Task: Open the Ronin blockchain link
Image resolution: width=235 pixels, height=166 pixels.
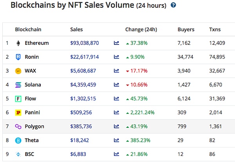Action: tap(32, 57)
